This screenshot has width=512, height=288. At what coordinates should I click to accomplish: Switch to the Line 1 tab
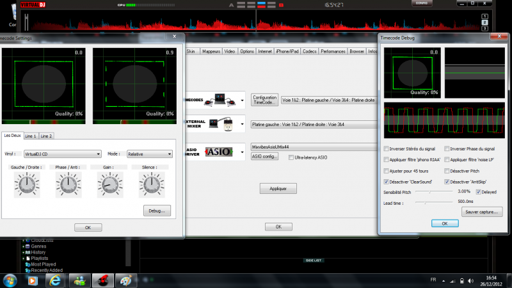[x=31, y=136]
